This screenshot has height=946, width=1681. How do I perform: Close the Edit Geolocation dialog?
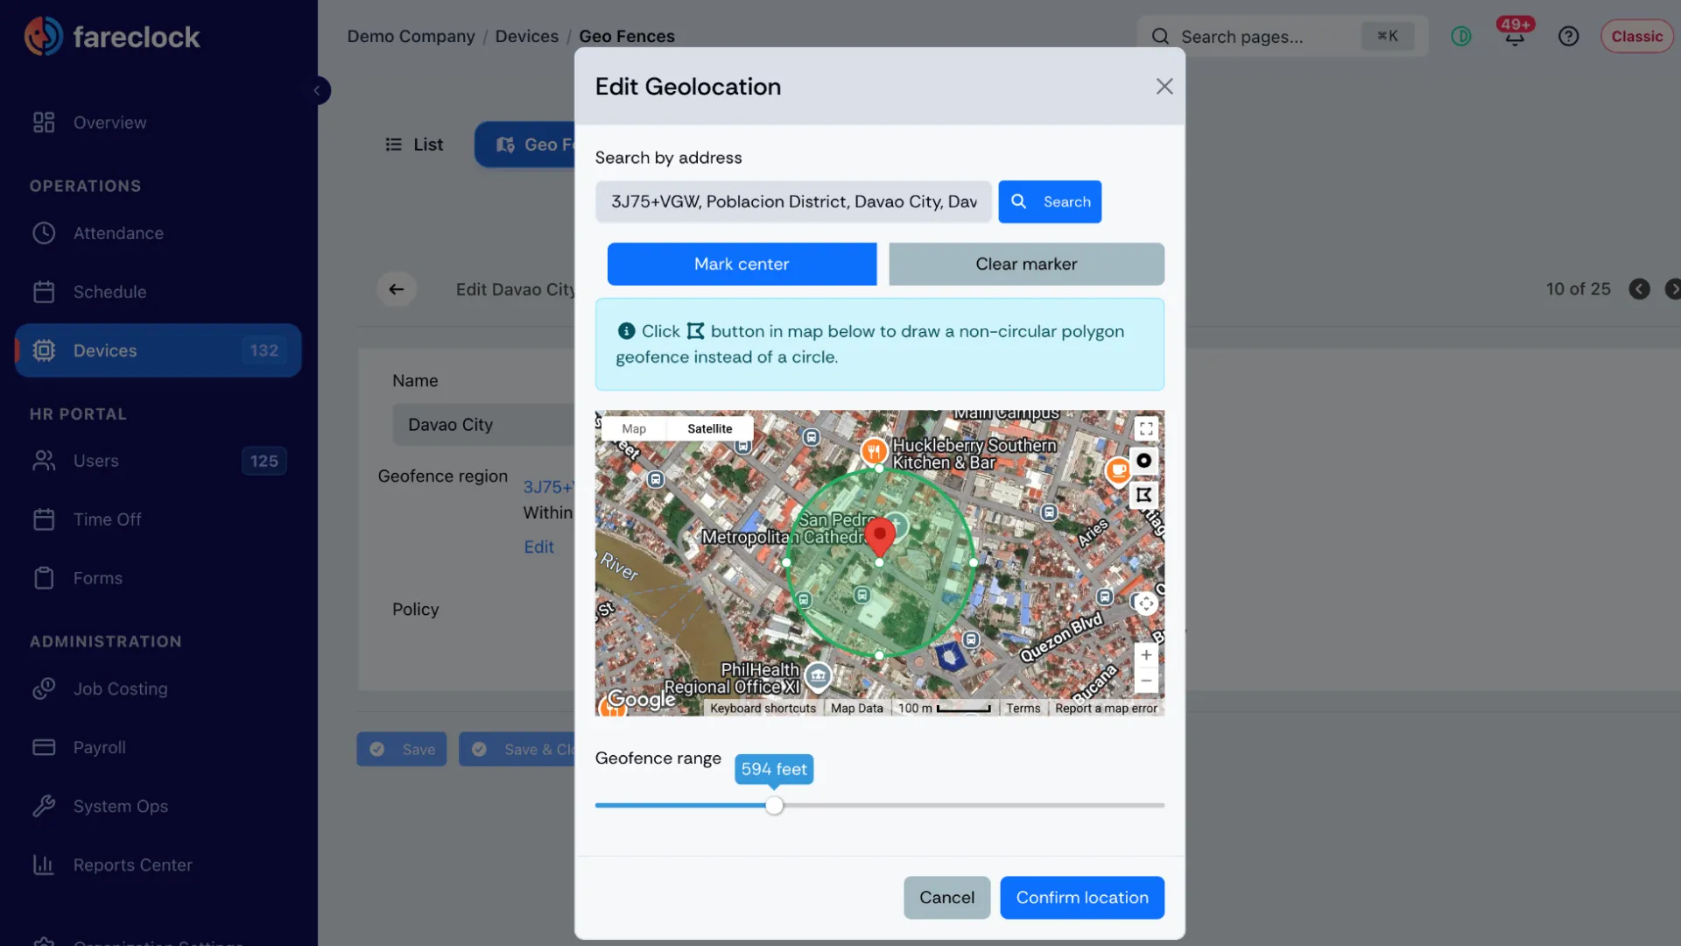[1164, 86]
